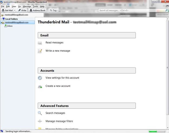
Task: Click the View settings gear icon
Action: pos(40,78)
